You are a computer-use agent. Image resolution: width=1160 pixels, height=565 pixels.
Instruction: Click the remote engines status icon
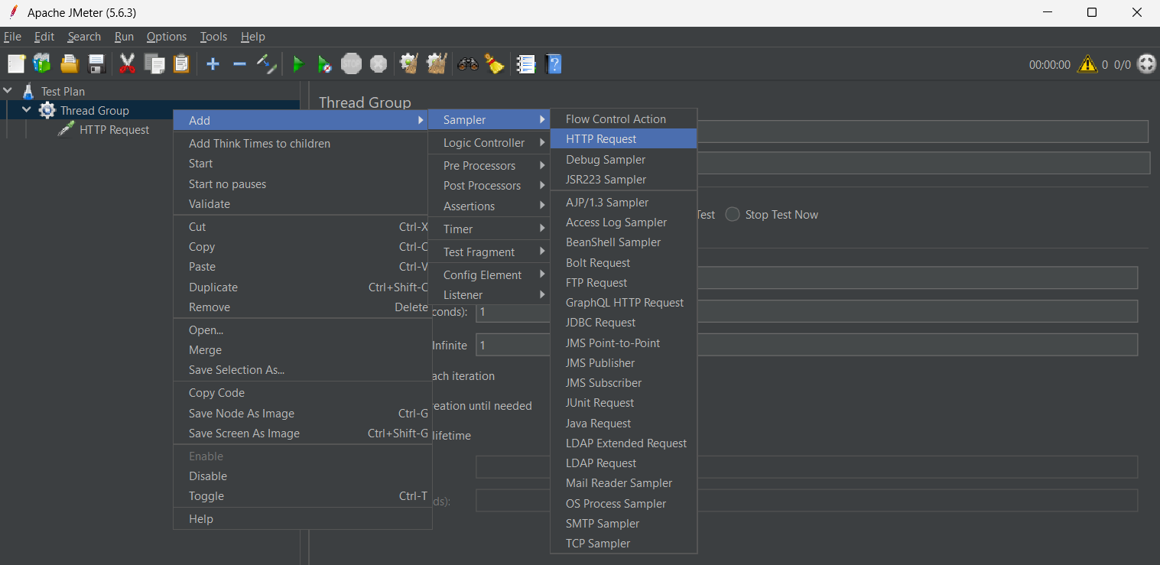pyautogui.click(x=1147, y=64)
